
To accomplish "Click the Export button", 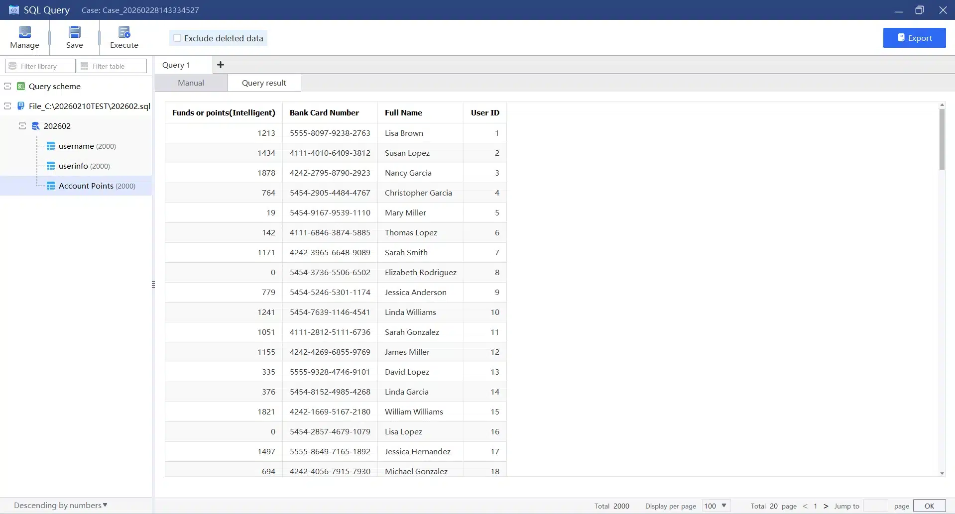I will pyautogui.click(x=914, y=37).
